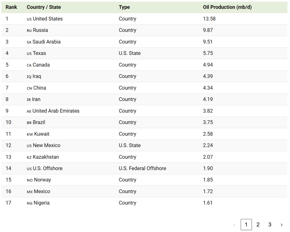Click the rank 10 number cell
Screen dimensions: 290x232
(x=8, y=122)
